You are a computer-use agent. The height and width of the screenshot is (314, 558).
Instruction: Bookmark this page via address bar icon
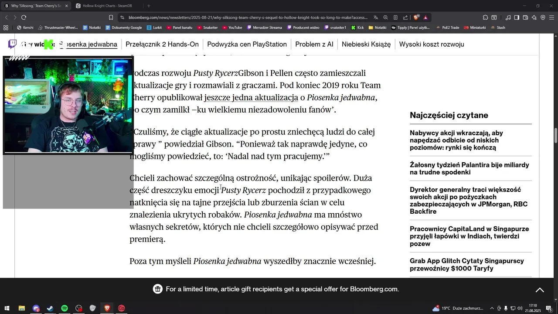(x=111, y=17)
